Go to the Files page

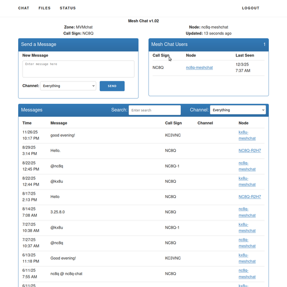point(44,8)
